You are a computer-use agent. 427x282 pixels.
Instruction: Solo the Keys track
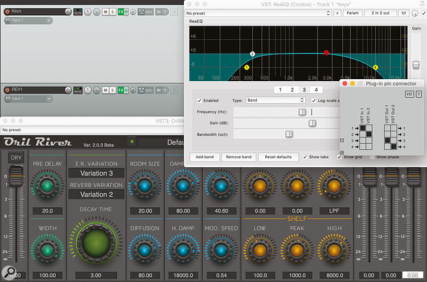(x=112, y=12)
